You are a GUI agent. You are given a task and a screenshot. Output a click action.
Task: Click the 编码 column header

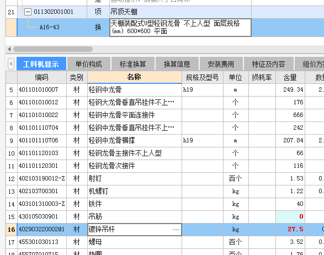coord(42,77)
